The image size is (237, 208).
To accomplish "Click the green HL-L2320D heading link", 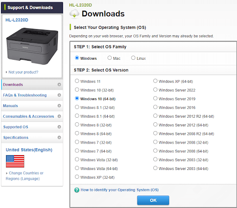I will (x=81, y=5).
